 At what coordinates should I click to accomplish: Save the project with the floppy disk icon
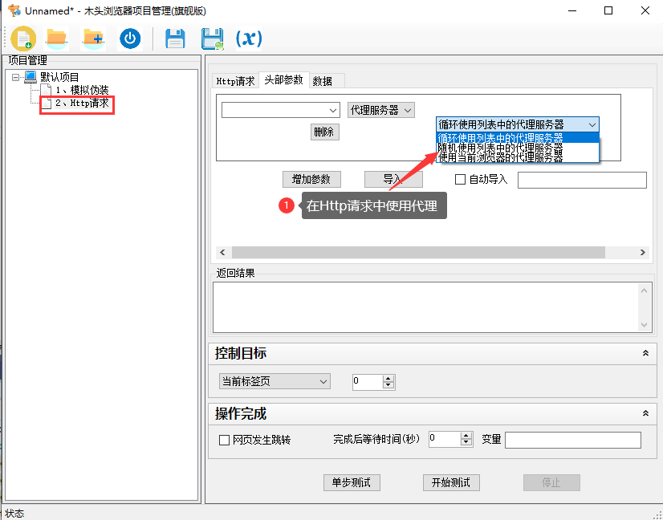tap(175, 38)
